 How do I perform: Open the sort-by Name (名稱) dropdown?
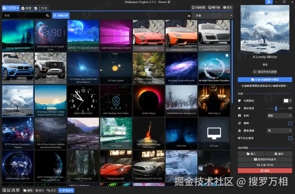(x=212, y=16)
